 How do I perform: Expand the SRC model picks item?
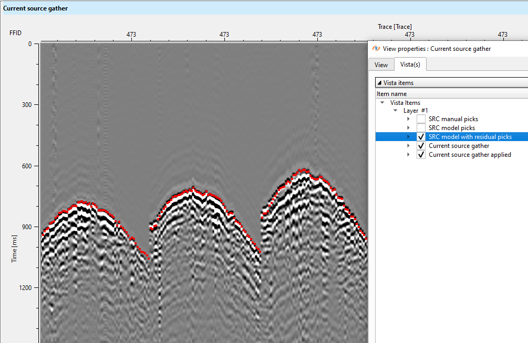coord(408,128)
